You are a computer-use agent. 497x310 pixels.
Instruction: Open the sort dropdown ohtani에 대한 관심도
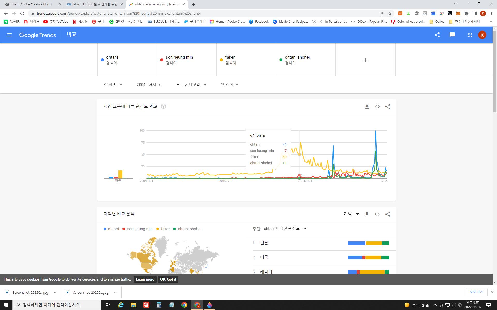pyautogui.click(x=285, y=228)
